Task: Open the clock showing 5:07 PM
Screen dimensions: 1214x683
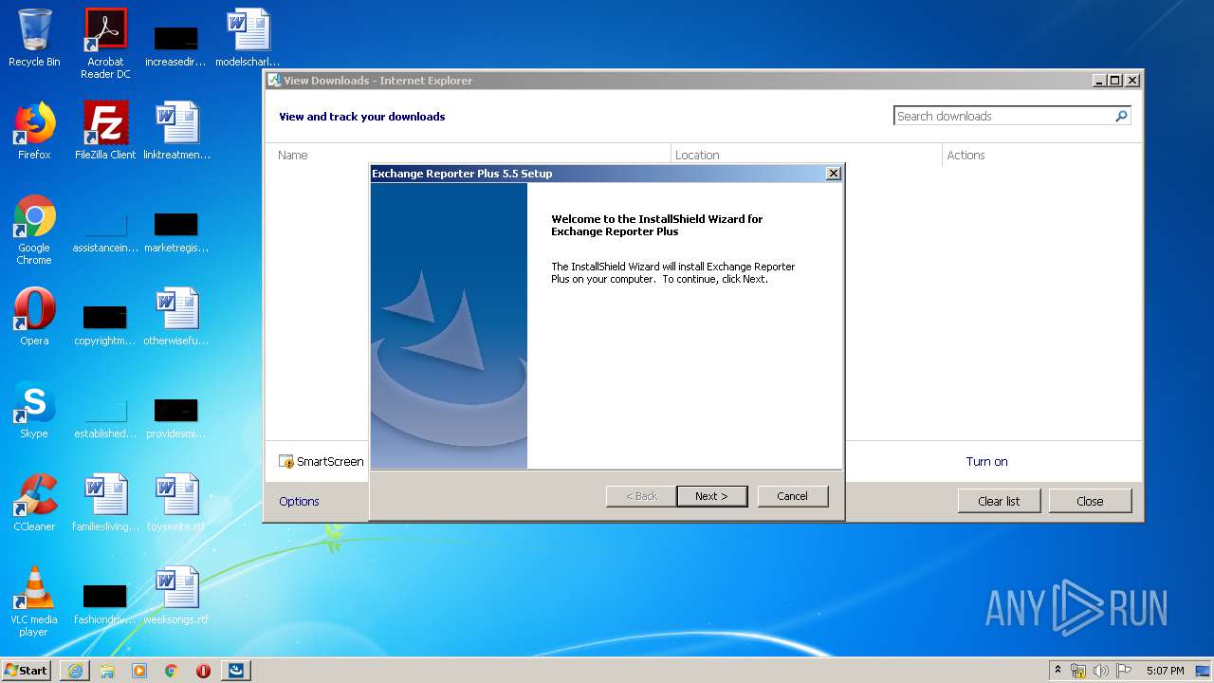Action: (x=1165, y=671)
